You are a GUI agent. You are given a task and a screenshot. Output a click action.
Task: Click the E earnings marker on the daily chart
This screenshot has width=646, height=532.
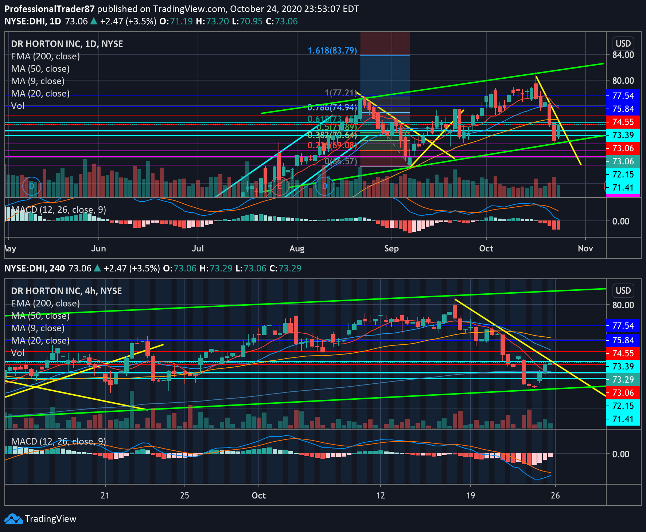click(x=280, y=186)
